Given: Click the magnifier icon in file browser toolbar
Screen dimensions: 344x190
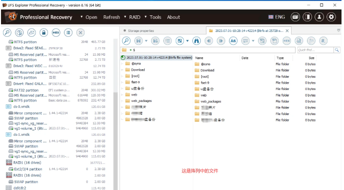Looking at the screenshot, I should pos(126,41).
